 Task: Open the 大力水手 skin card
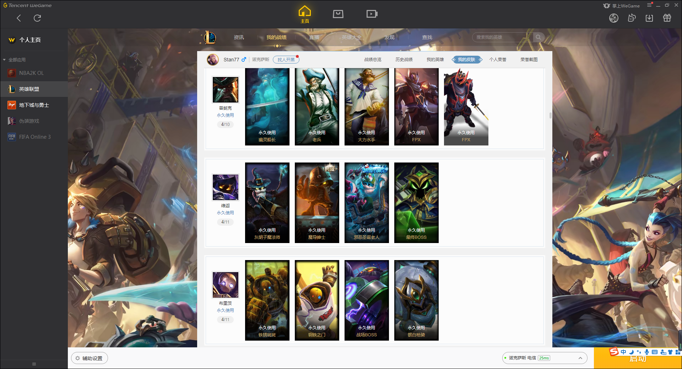[x=367, y=106]
